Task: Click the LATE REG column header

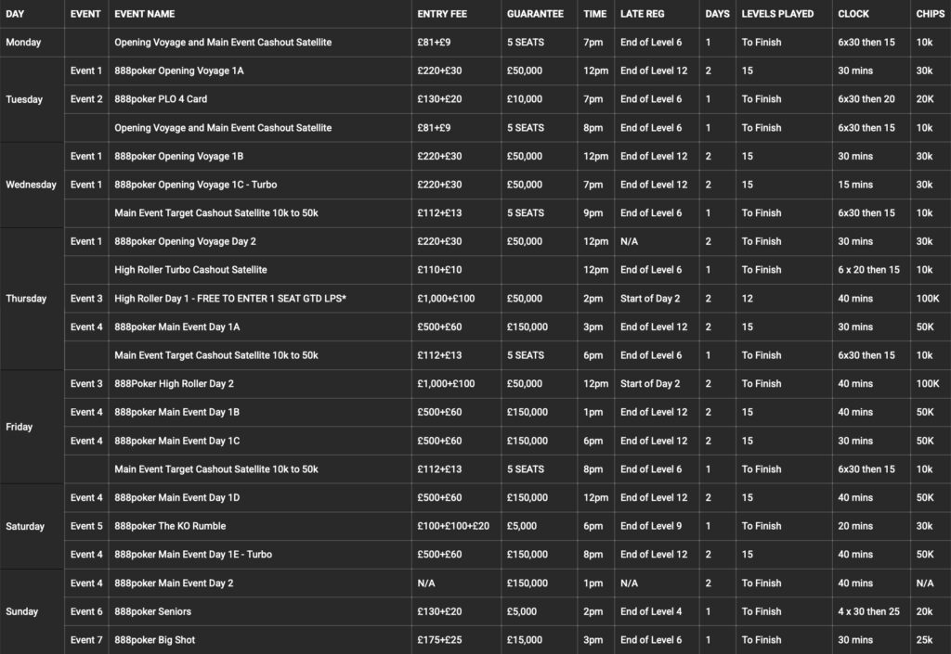Action: (x=642, y=14)
